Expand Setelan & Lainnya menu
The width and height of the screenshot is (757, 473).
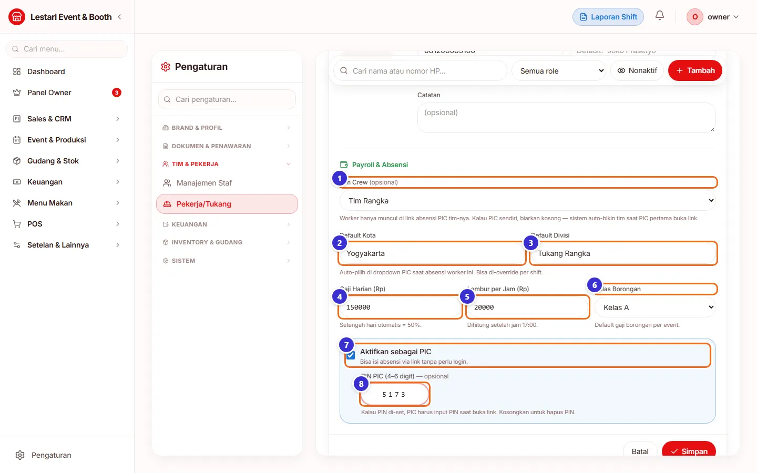tap(67, 245)
